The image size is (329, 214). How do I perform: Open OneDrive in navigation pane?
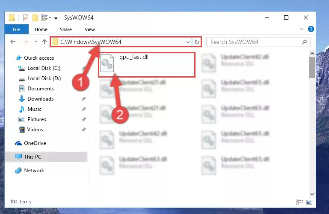point(35,143)
